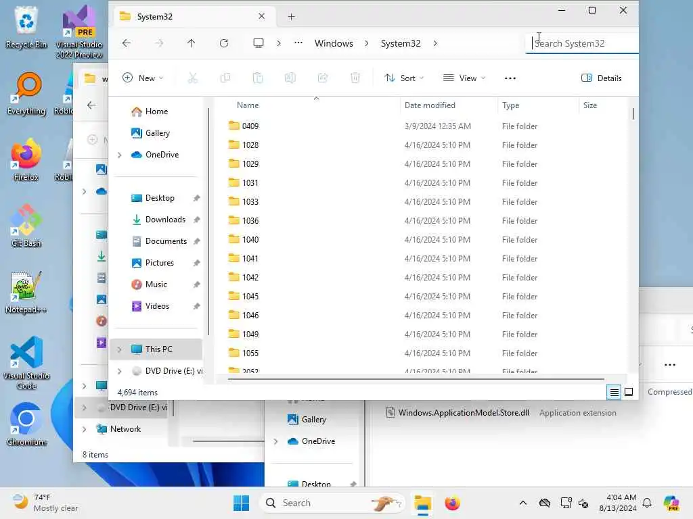Click the Paste clipboard icon
This screenshot has height=519, width=693.
click(258, 78)
